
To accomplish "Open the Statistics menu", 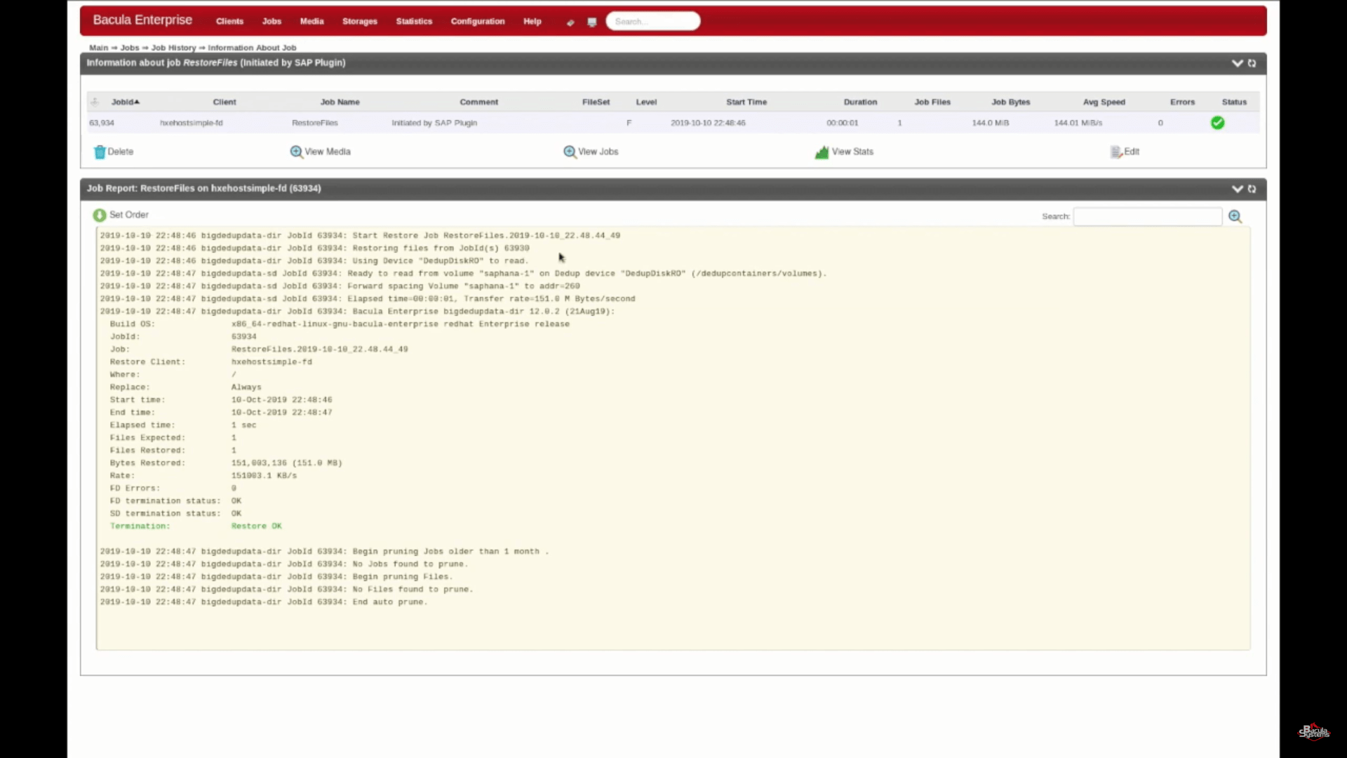I will pyautogui.click(x=414, y=21).
